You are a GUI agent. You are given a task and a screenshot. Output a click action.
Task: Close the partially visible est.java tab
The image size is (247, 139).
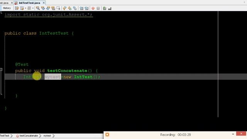point(12,3)
